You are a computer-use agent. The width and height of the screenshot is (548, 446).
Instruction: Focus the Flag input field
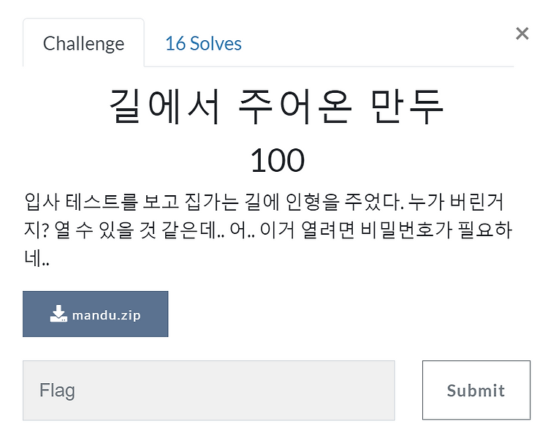point(209,390)
